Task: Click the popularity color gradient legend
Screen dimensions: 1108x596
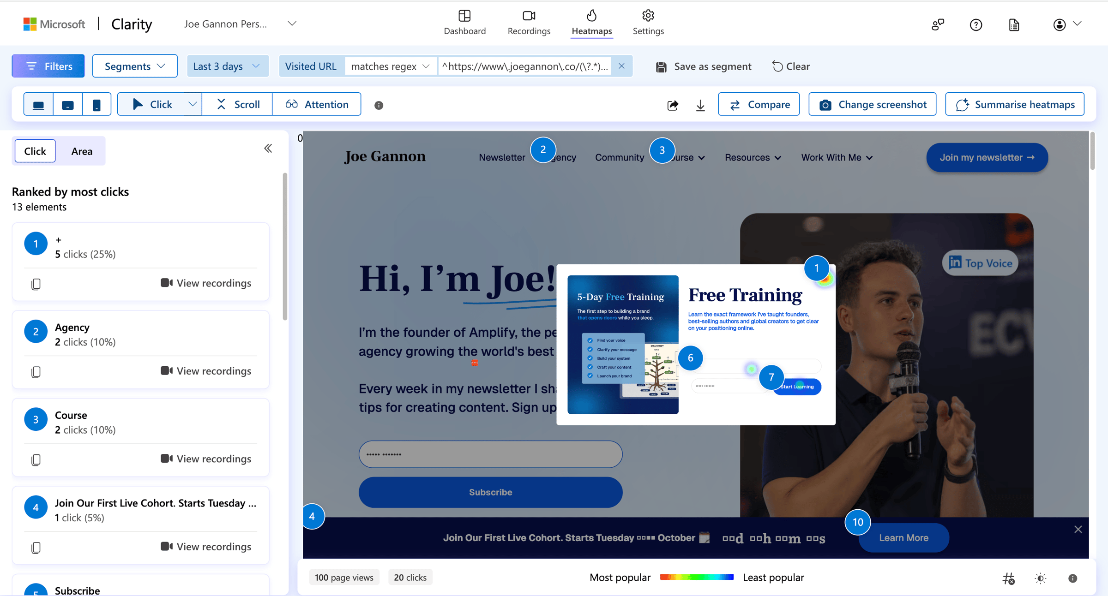Action: click(x=696, y=577)
